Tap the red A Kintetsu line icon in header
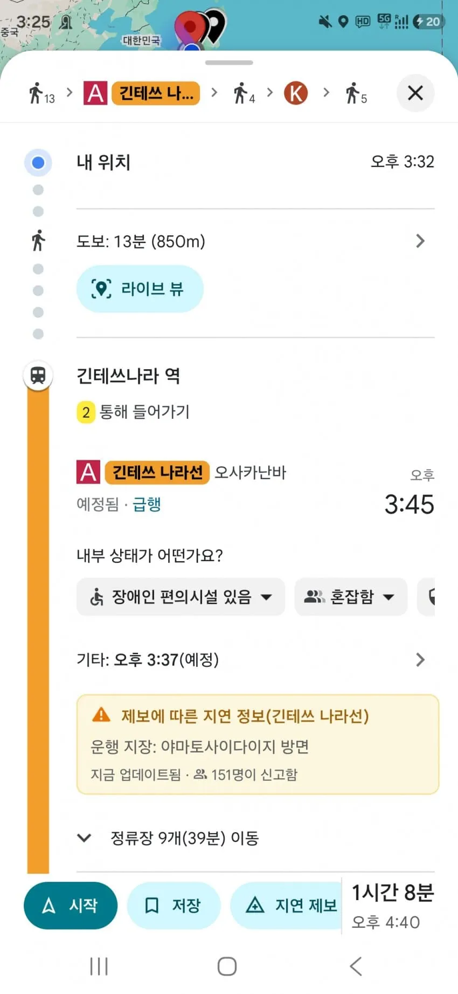This screenshot has width=458, height=994. point(95,93)
